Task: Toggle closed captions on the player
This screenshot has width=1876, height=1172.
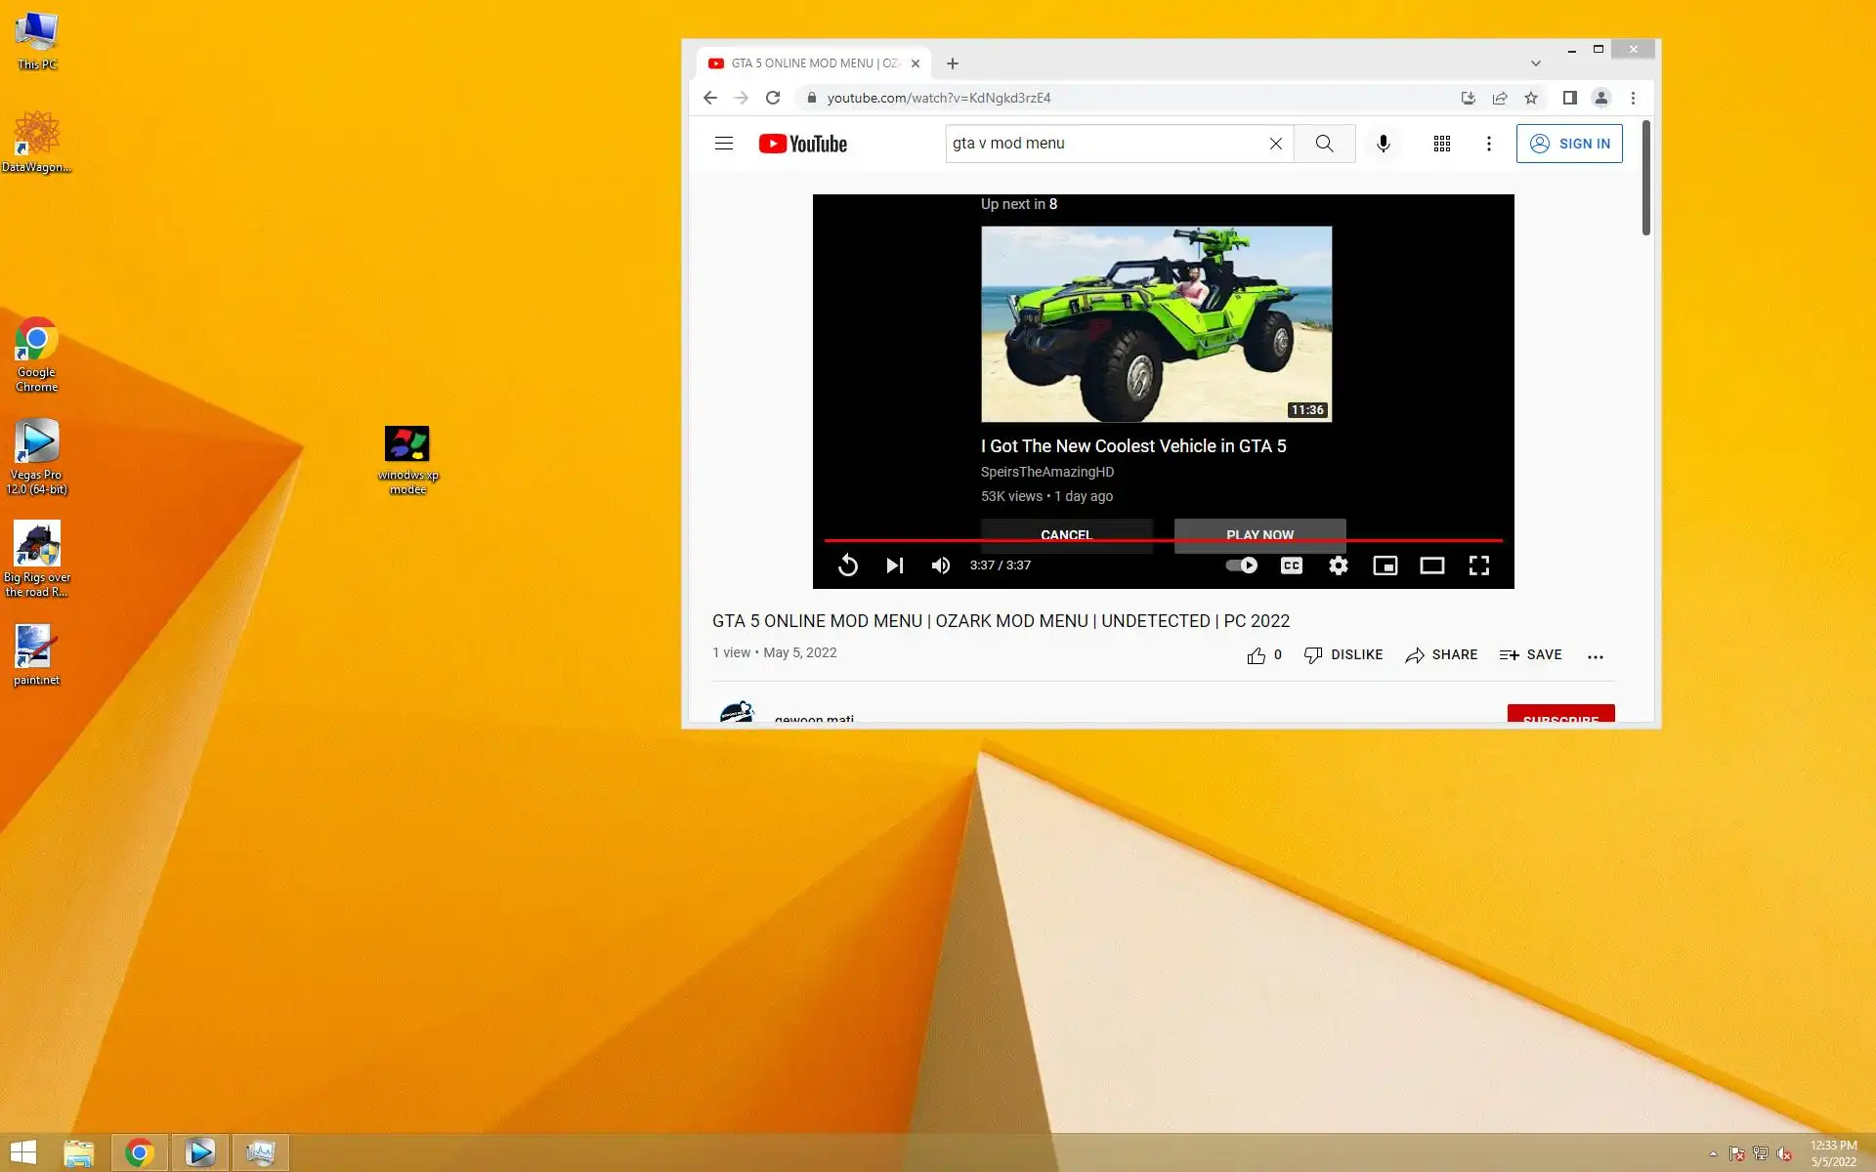Action: (x=1291, y=565)
